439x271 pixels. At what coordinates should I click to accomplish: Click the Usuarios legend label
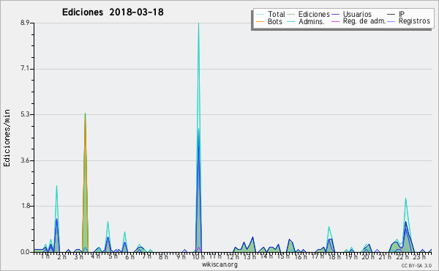357,14
